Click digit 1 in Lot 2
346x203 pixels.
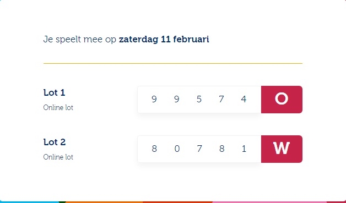[244, 149]
